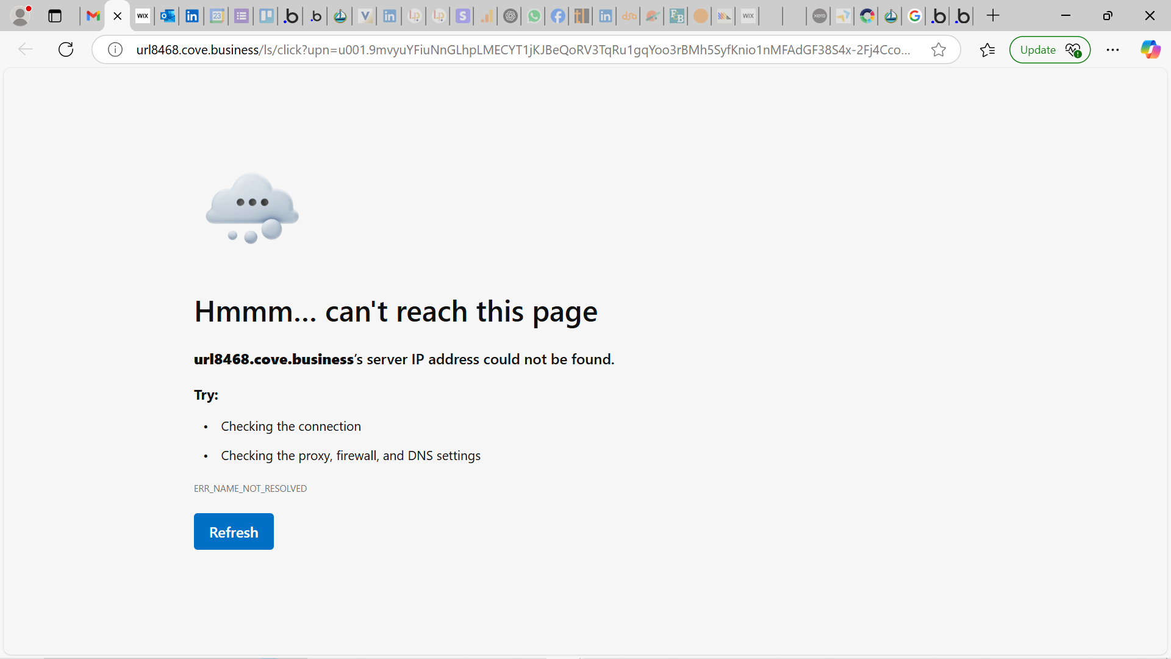Restore down the browser window

point(1108,16)
